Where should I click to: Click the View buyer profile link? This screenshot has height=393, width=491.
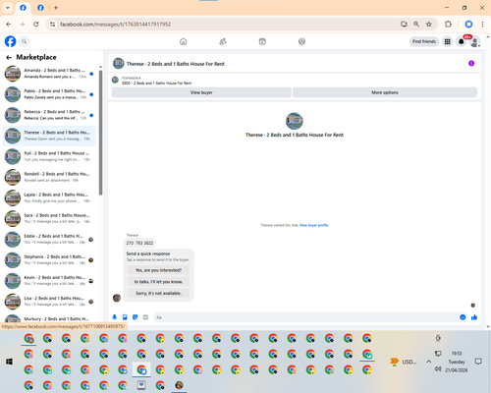[x=313, y=225]
